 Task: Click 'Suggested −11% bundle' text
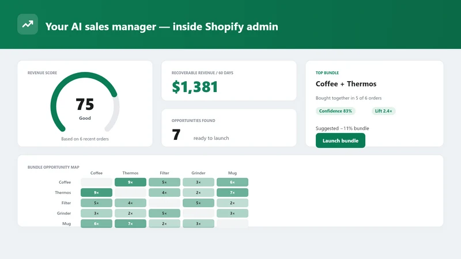click(342, 128)
